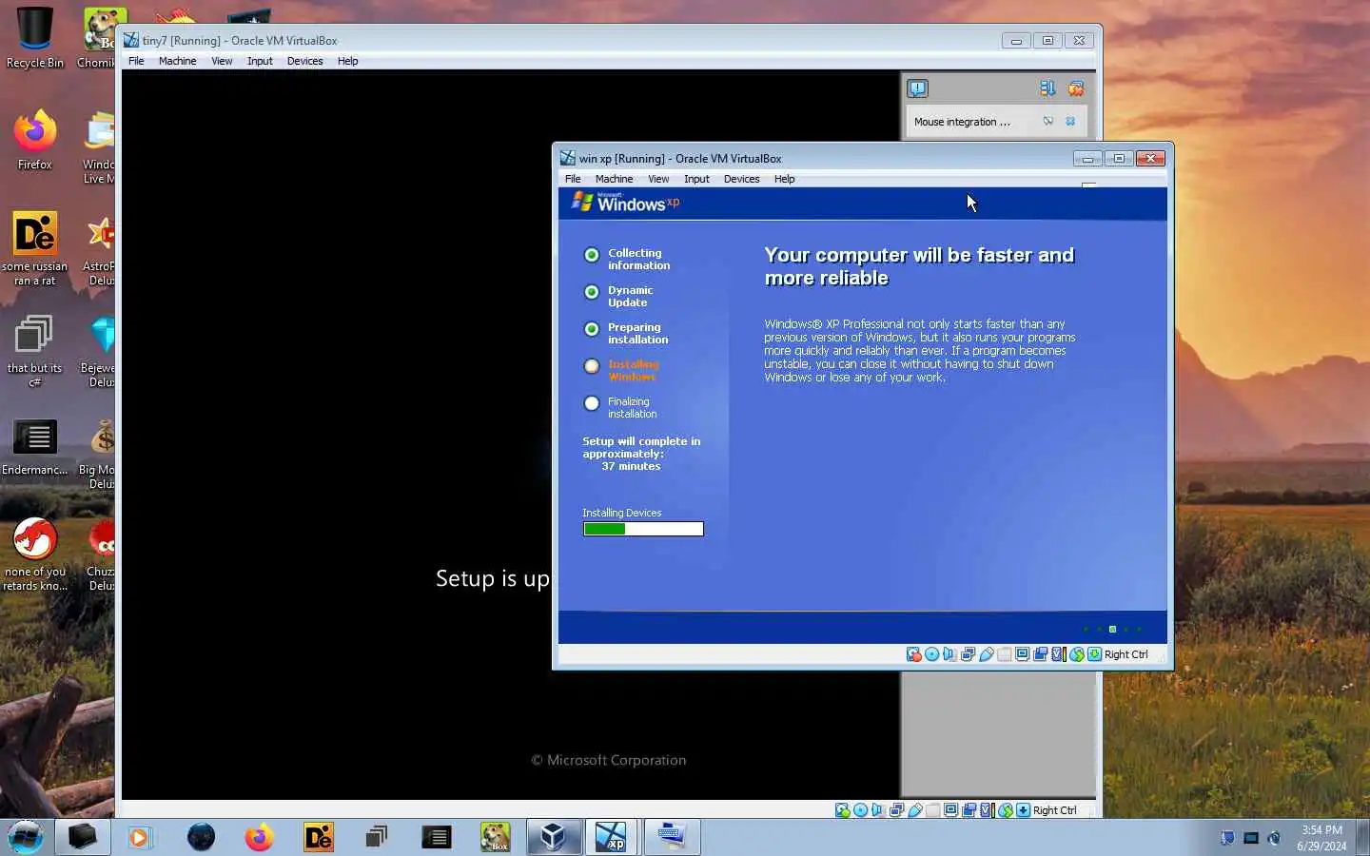1370x856 pixels.
Task: Open the Input menu in win xp window
Action: (x=696, y=179)
